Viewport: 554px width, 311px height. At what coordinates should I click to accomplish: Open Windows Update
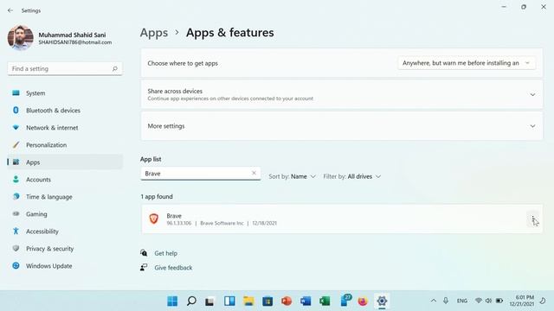65,266
